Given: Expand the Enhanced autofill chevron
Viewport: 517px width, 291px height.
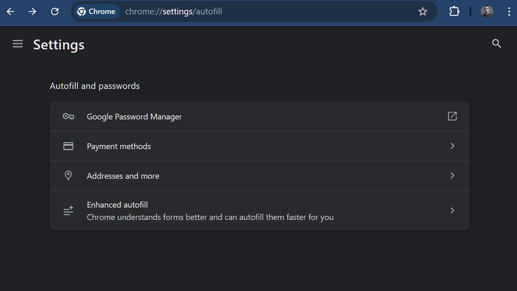Looking at the screenshot, I should click(x=452, y=210).
